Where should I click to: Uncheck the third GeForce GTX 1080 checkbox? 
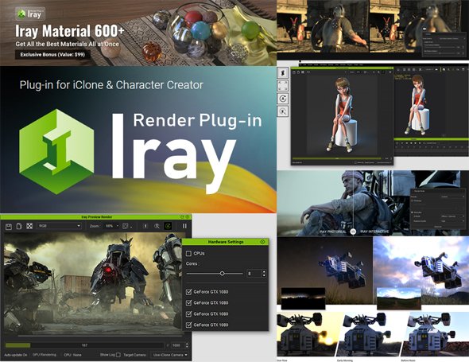pos(188,313)
